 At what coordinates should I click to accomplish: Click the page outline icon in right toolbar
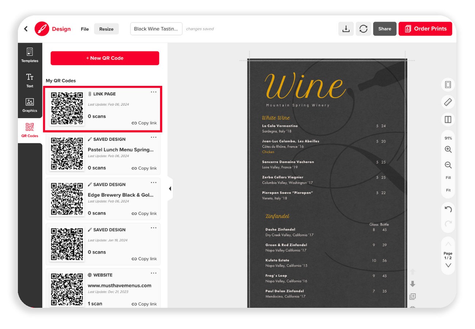[x=448, y=85]
